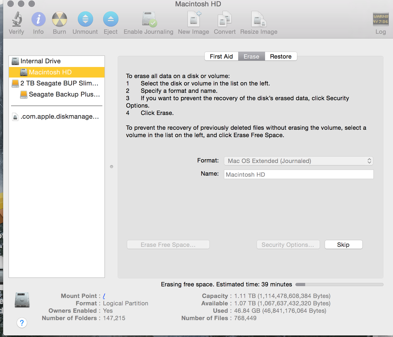Click the window close button
This screenshot has width=393, height=337.
click(x=11, y=4)
